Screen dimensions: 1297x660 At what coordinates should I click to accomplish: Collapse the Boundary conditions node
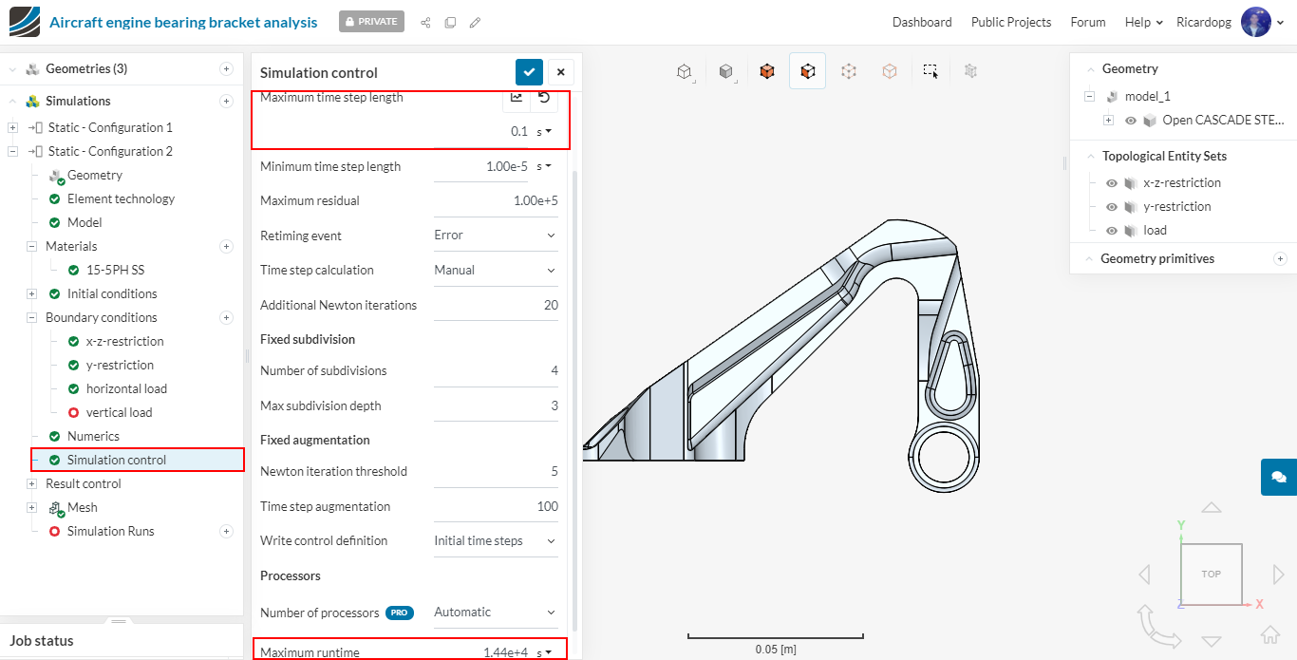[x=31, y=317]
